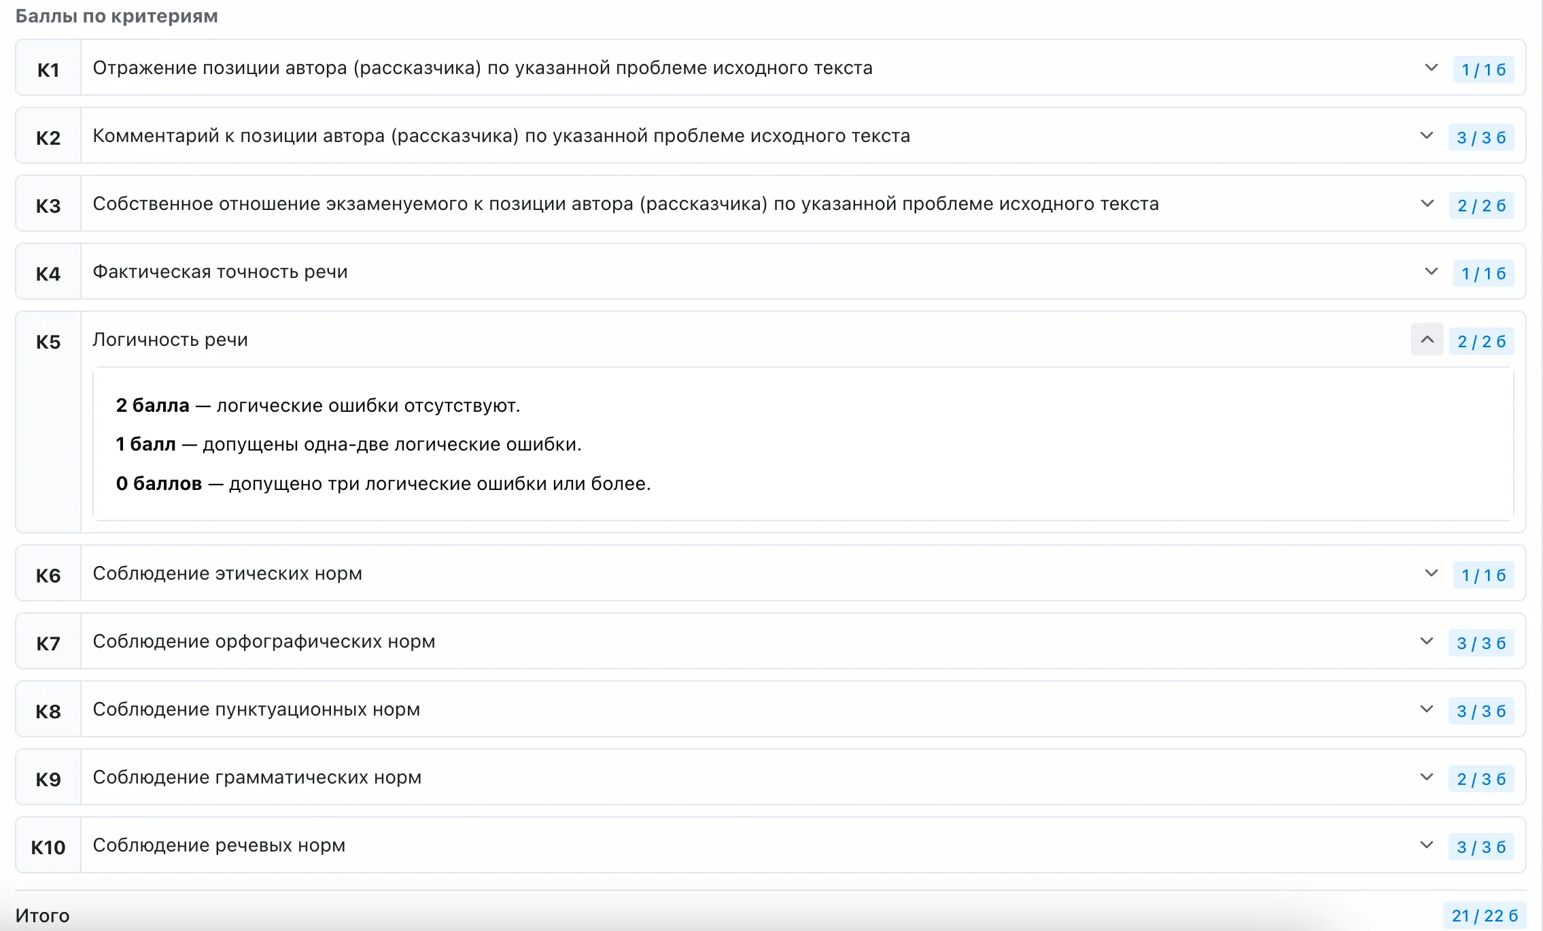Expand the K1 criterion chevron
Image resolution: width=1543 pixels, height=931 pixels.
[x=1431, y=68]
